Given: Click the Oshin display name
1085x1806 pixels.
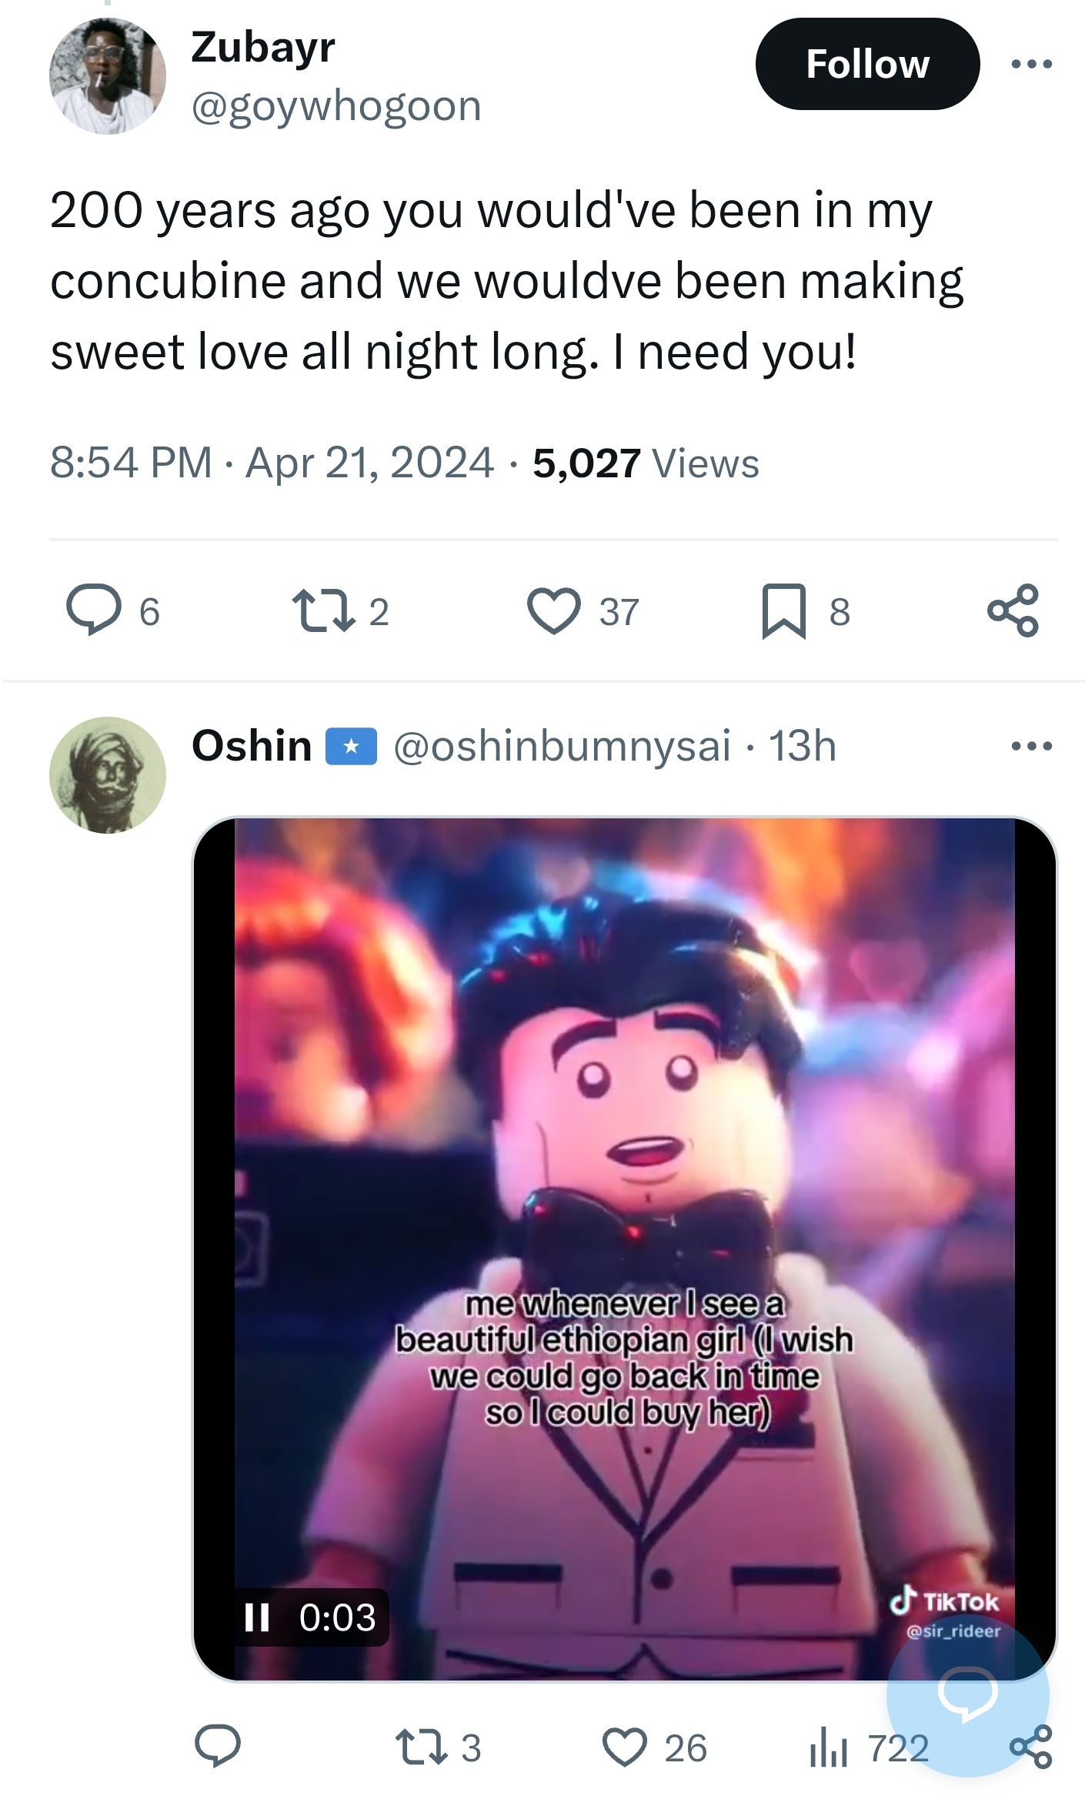Looking at the screenshot, I should click(252, 745).
